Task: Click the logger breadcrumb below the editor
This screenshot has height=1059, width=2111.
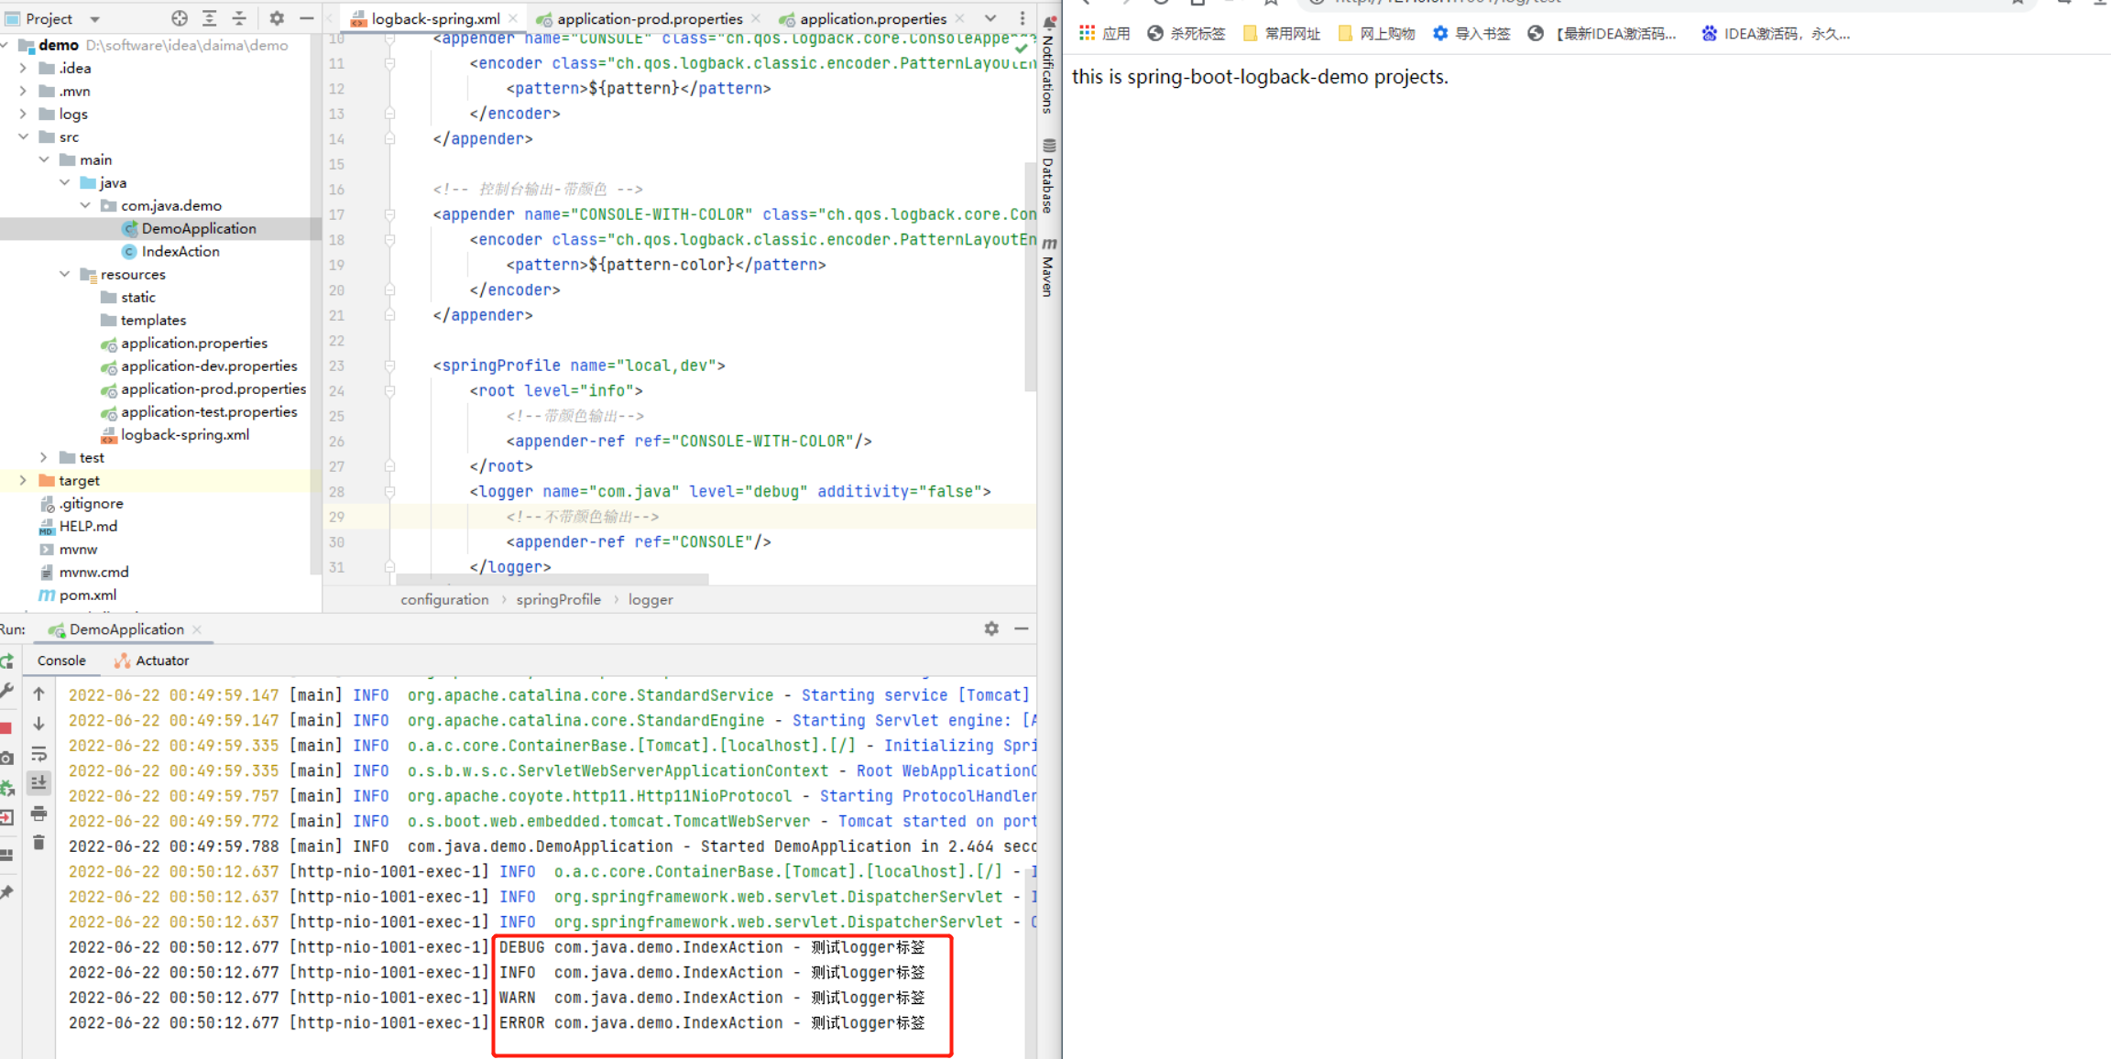Action: coord(650,599)
